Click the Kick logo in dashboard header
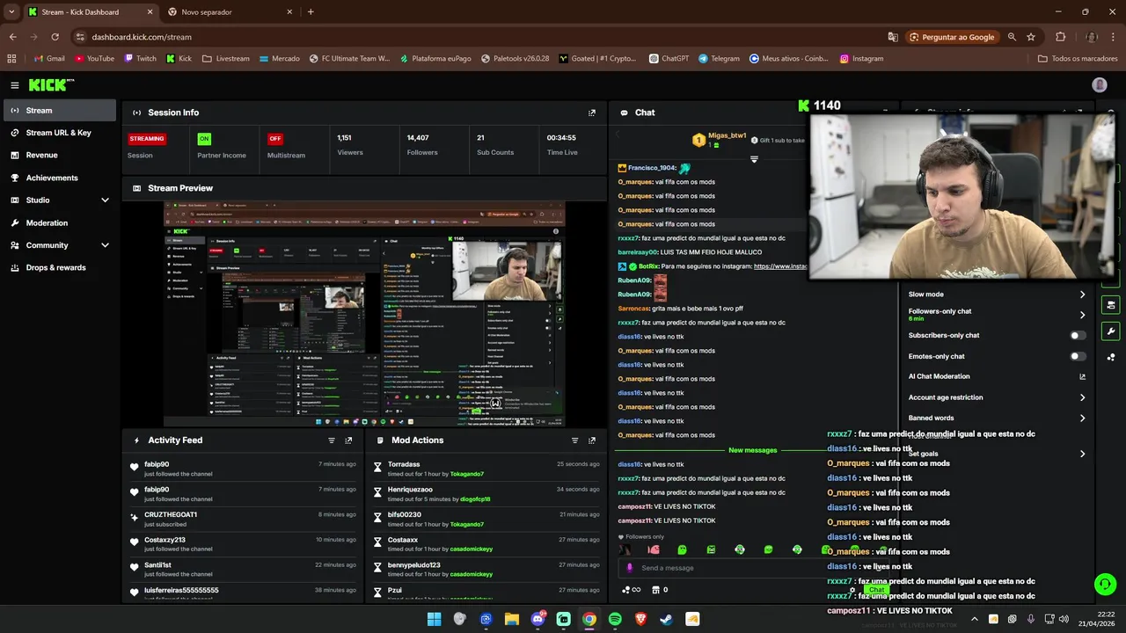 (48, 85)
